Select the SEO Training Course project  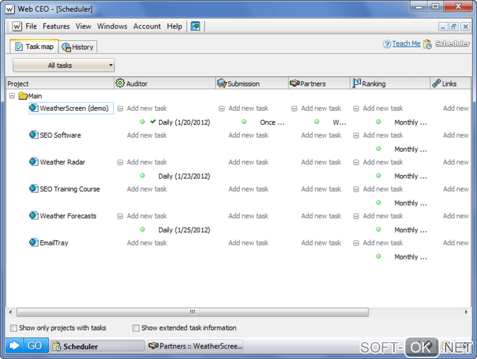coord(70,189)
